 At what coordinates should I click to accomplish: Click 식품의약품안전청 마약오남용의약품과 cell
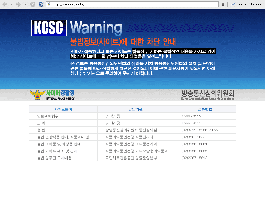point(136,151)
